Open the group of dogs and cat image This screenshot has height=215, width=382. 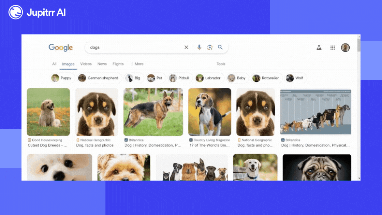pos(192,168)
